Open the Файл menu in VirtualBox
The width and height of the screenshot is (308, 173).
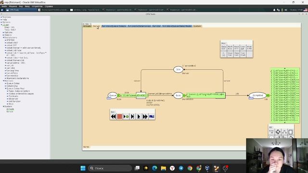[x=4, y=6]
